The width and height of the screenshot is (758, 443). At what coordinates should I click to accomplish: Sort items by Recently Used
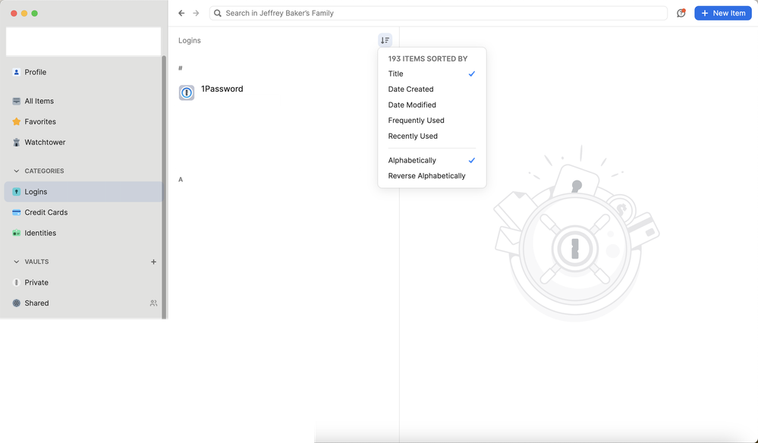(432, 137)
